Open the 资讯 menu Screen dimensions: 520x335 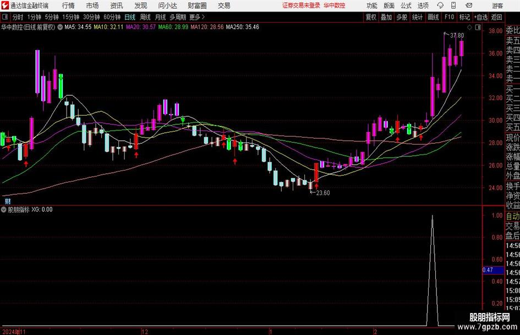pos(117,6)
